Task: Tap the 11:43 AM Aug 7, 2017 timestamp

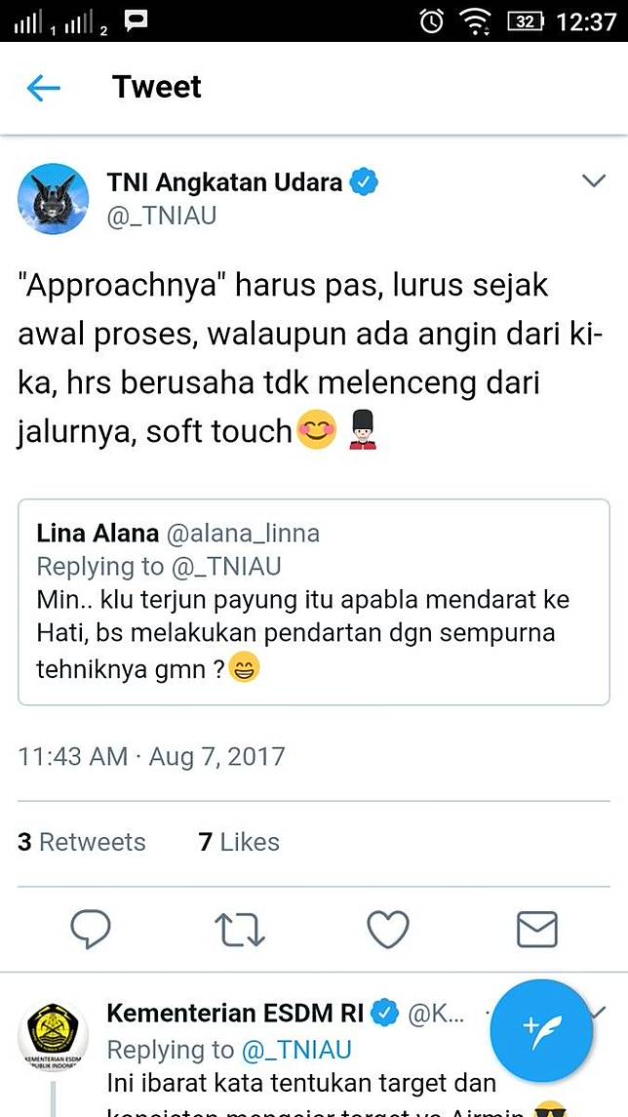Action: tap(151, 756)
